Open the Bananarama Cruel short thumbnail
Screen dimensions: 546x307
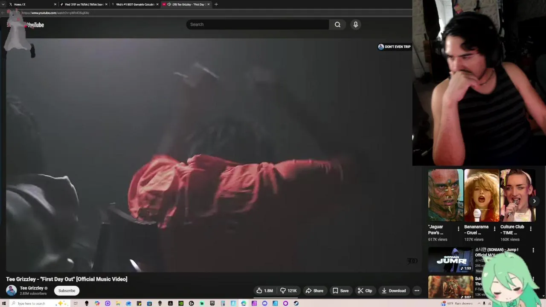[x=482, y=195]
